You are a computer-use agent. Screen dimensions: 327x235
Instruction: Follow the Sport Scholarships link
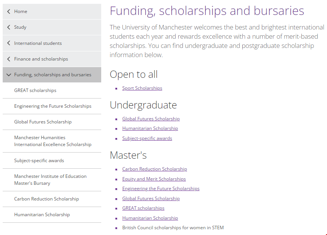point(142,88)
